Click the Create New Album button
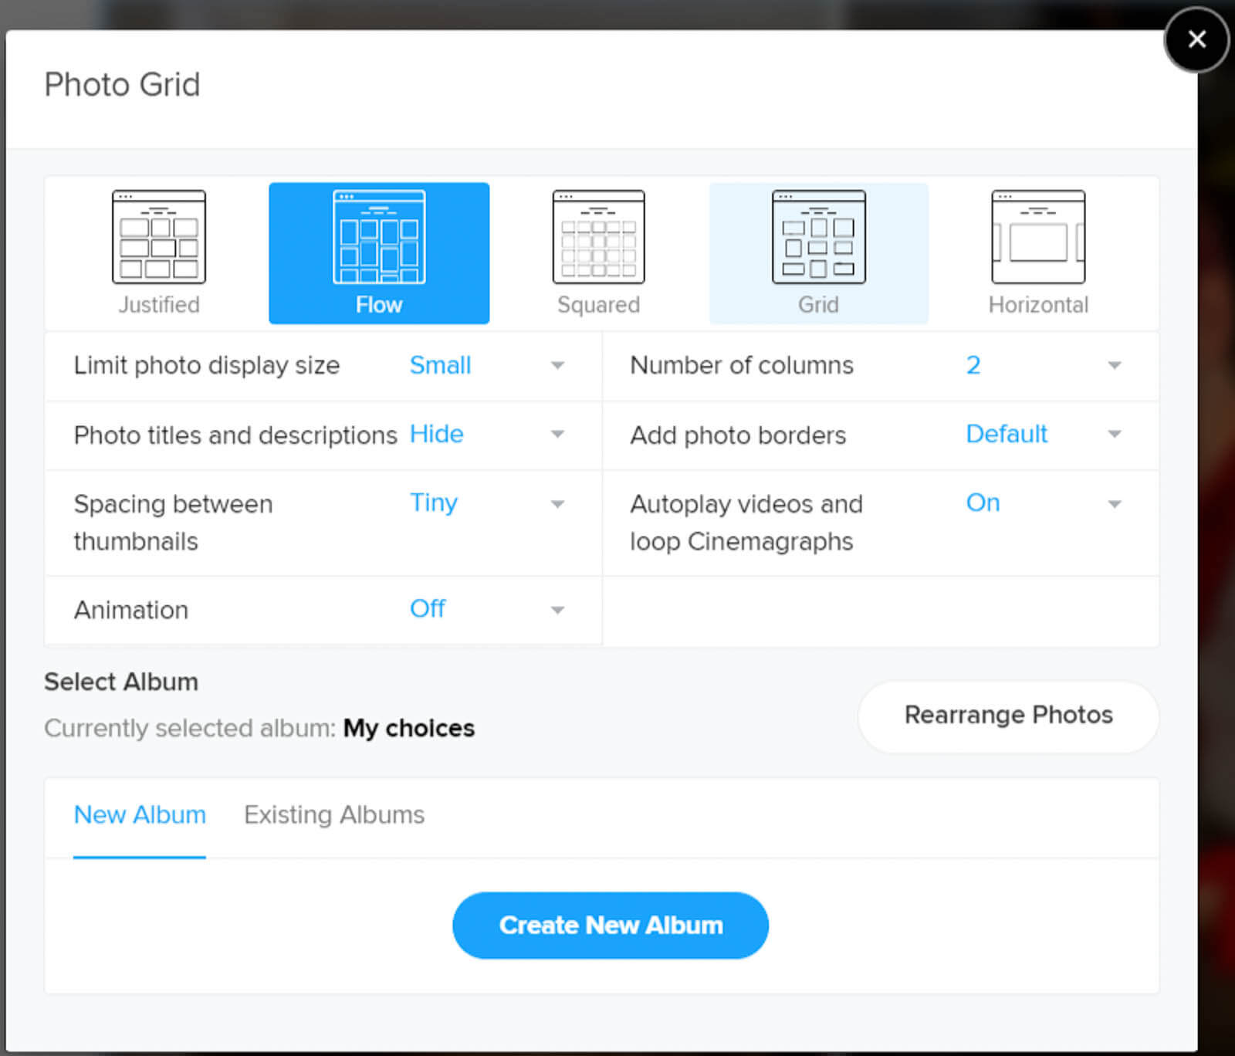The image size is (1235, 1056). (611, 926)
